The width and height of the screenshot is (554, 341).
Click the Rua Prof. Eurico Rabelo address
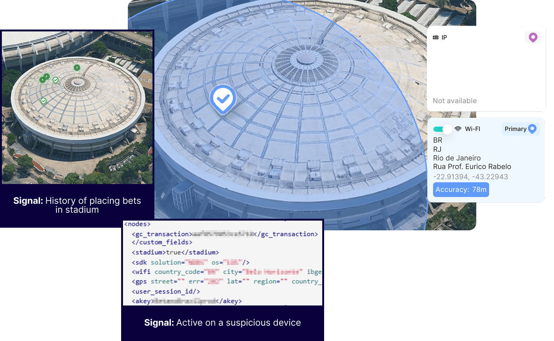(x=472, y=167)
